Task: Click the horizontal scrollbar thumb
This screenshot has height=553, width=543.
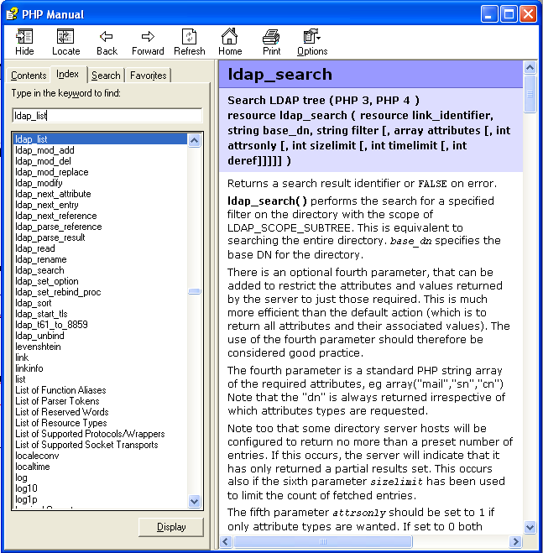Action: pos(323,541)
